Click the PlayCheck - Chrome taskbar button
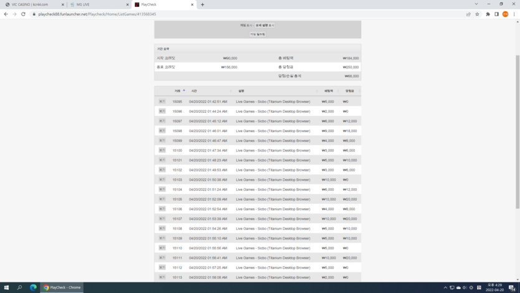The height and width of the screenshot is (293, 520). 62,287
